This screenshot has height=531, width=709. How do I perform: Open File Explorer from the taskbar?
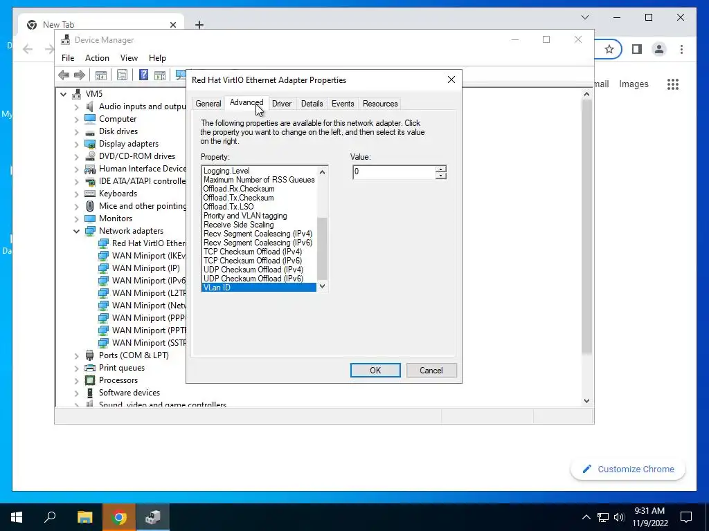(x=84, y=517)
